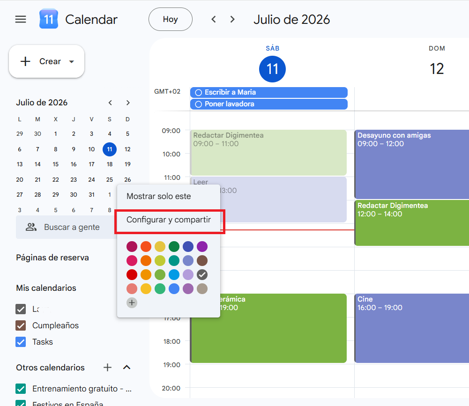This screenshot has width=469, height=406.
Task: Click the Hoy button
Action: point(171,19)
